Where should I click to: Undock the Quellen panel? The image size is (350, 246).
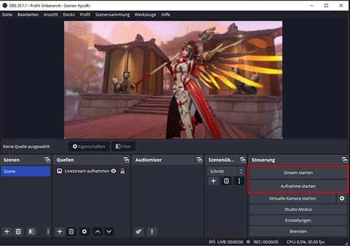(x=127, y=160)
